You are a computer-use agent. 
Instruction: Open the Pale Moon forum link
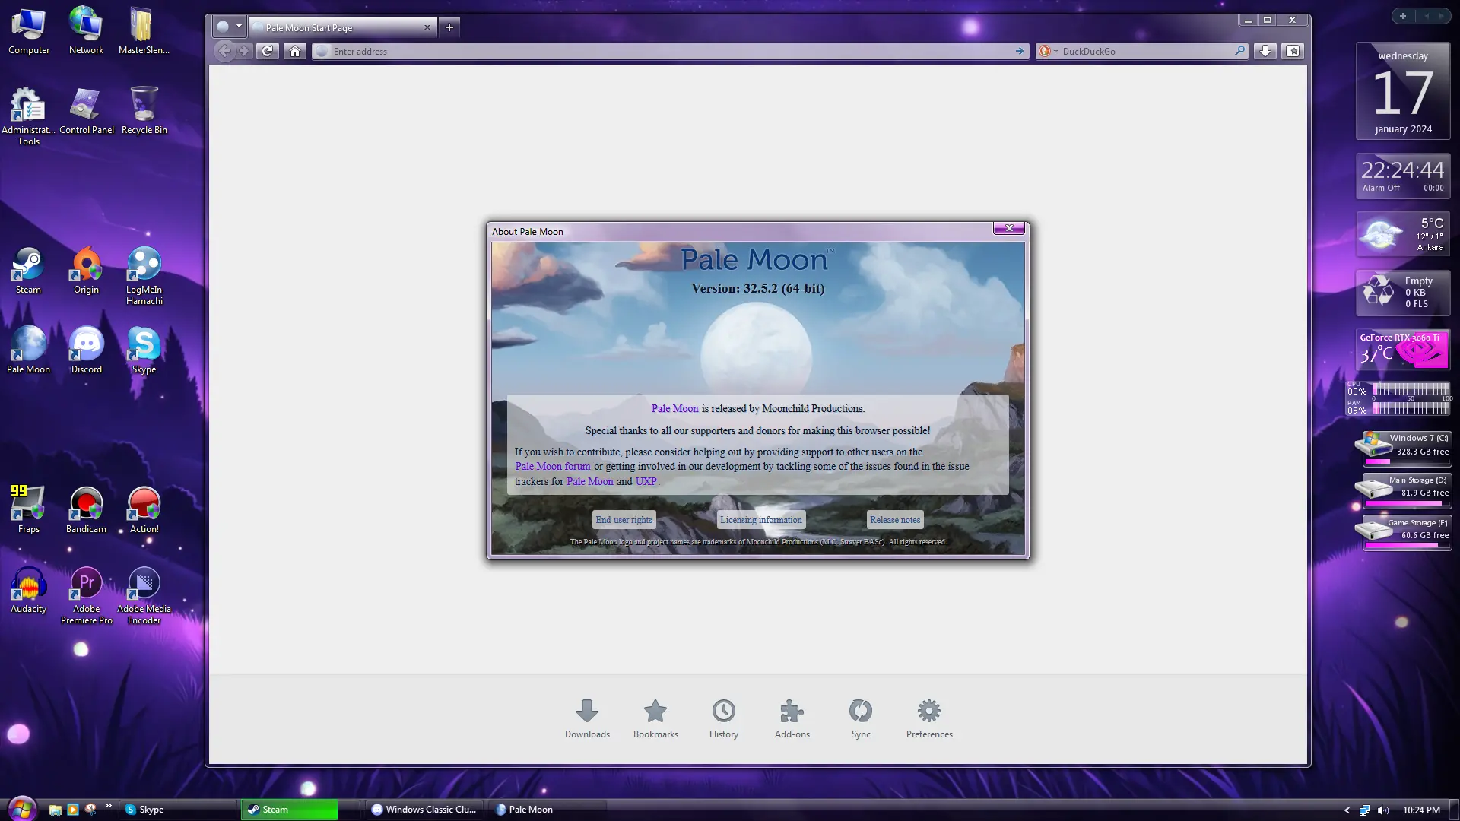(x=553, y=467)
